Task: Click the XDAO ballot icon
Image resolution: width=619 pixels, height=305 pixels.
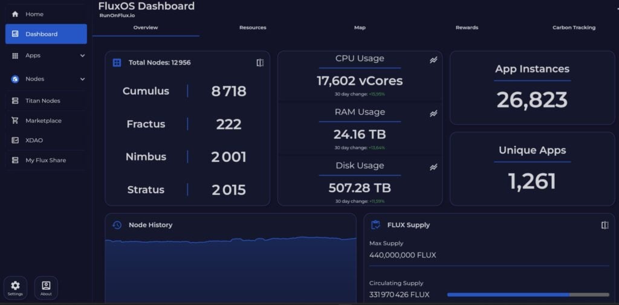Action: (x=15, y=140)
